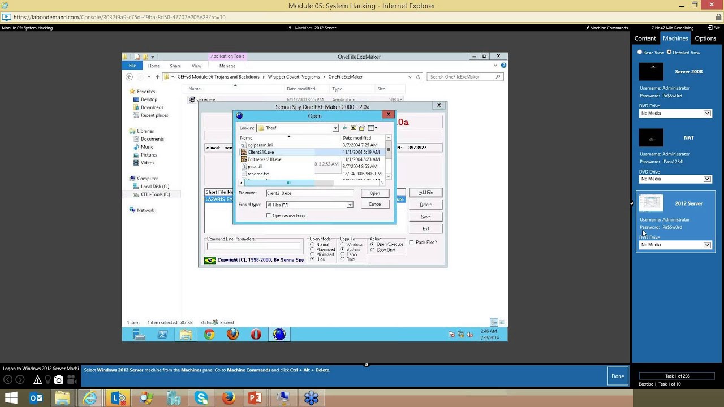The width and height of the screenshot is (724, 407).
Task: Select Detailed View radio button
Action: [x=669, y=52]
